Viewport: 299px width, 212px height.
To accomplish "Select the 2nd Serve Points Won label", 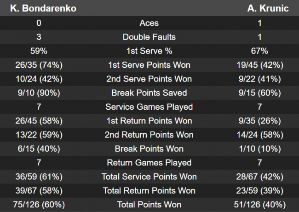I will point(149,79).
